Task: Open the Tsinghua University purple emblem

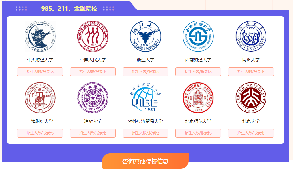Action: click(x=93, y=98)
